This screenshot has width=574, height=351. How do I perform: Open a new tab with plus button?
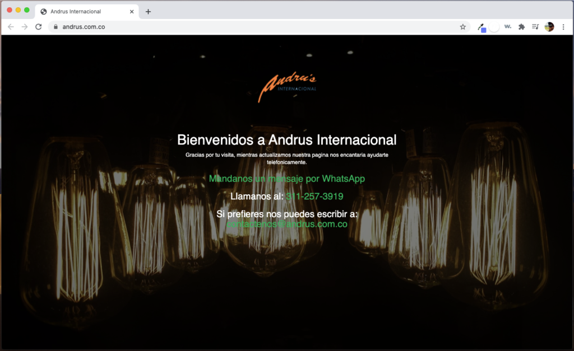pos(148,12)
